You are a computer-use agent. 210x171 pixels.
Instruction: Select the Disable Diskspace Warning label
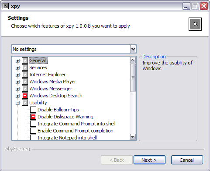coord(65,117)
